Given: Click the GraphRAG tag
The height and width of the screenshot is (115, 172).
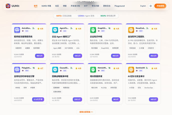Looking at the screenshot, I should click(x=105, y=48).
